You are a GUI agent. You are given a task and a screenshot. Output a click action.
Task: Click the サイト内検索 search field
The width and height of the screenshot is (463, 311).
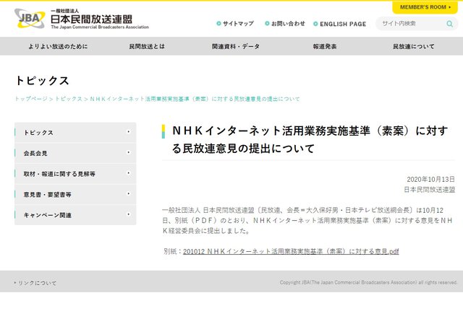(409, 24)
